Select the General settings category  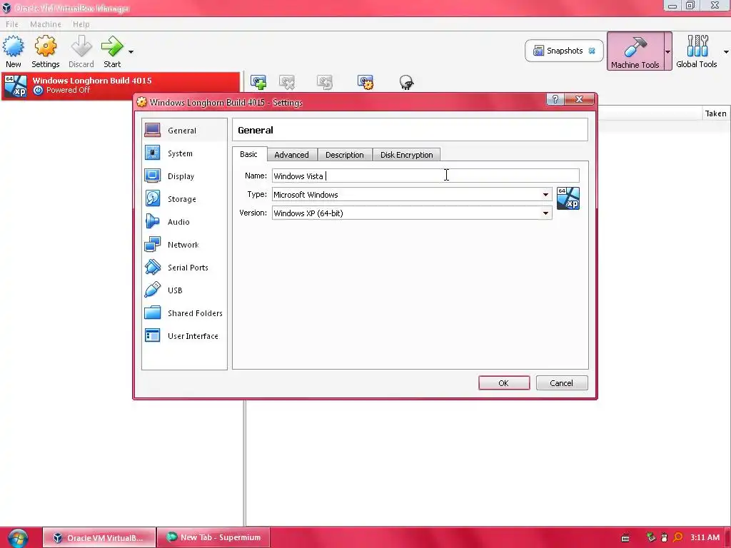(x=184, y=131)
